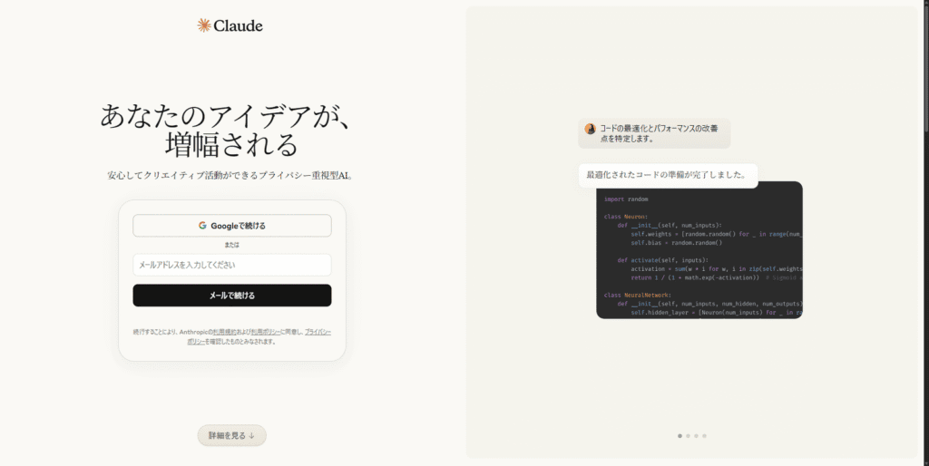
Task: Select the first carousel dot indicator
Action: click(680, 436)
